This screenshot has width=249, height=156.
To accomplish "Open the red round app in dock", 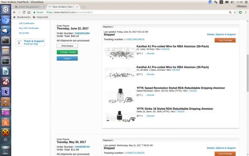I will 5,82.
